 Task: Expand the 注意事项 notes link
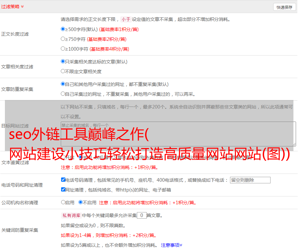[x=172, y=245]
